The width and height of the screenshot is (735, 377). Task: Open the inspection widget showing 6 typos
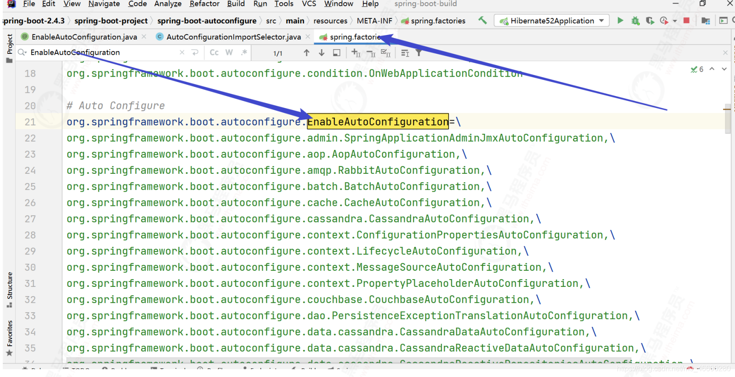click(x=697, y=69)
